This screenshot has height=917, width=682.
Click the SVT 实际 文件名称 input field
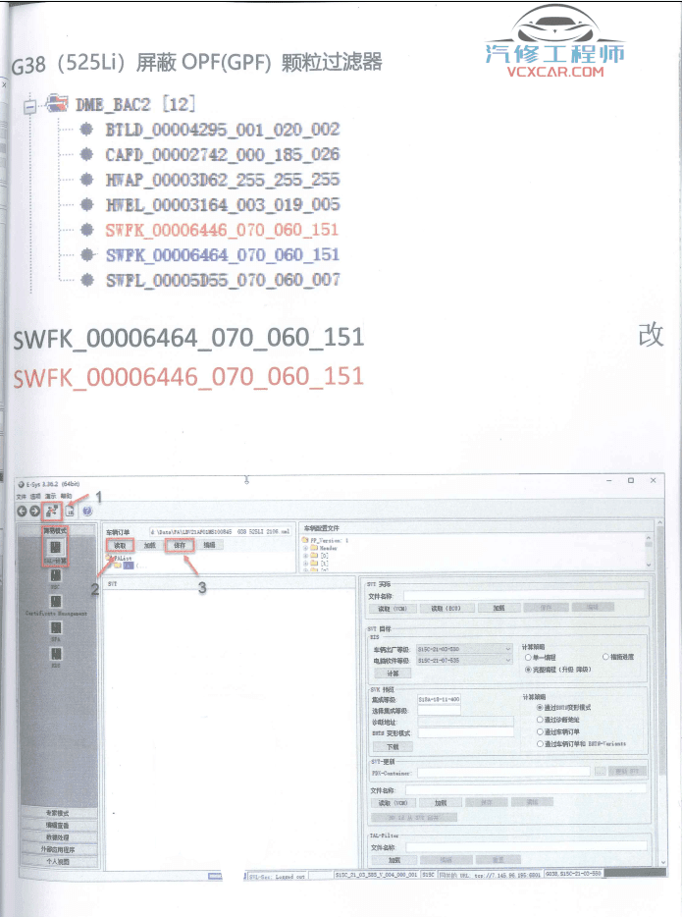pyautogui.click(x=524, y=595)
